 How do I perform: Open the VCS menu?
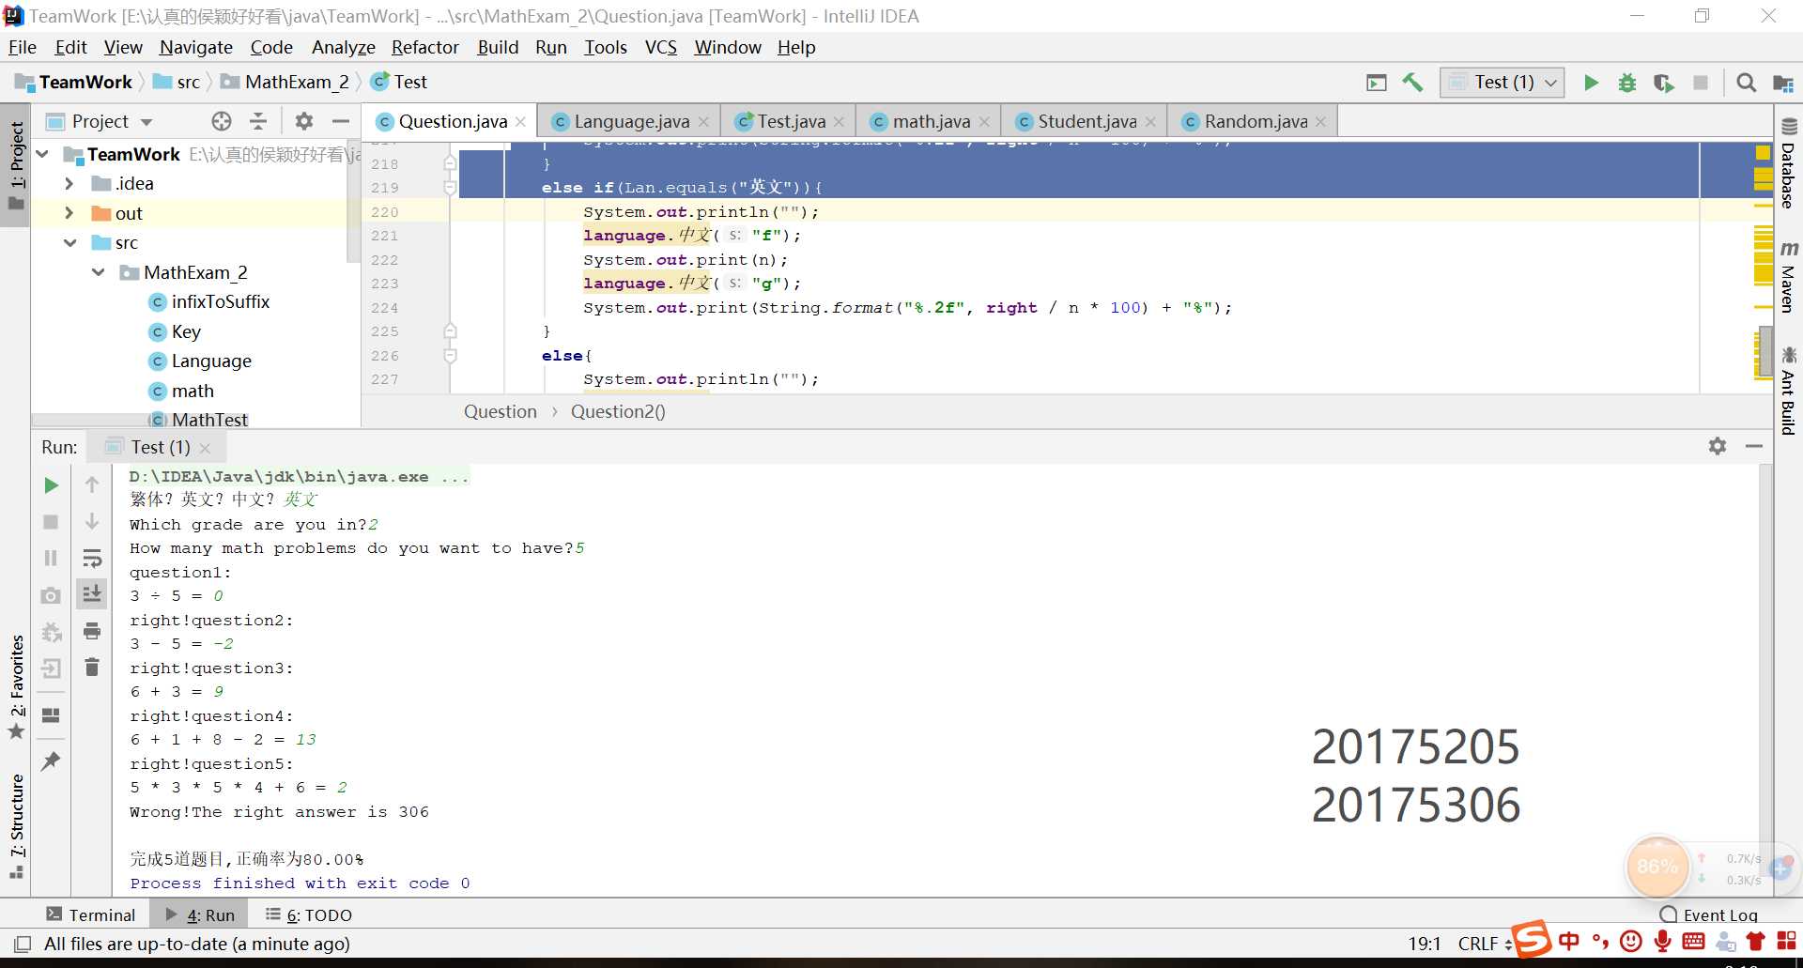660,47
